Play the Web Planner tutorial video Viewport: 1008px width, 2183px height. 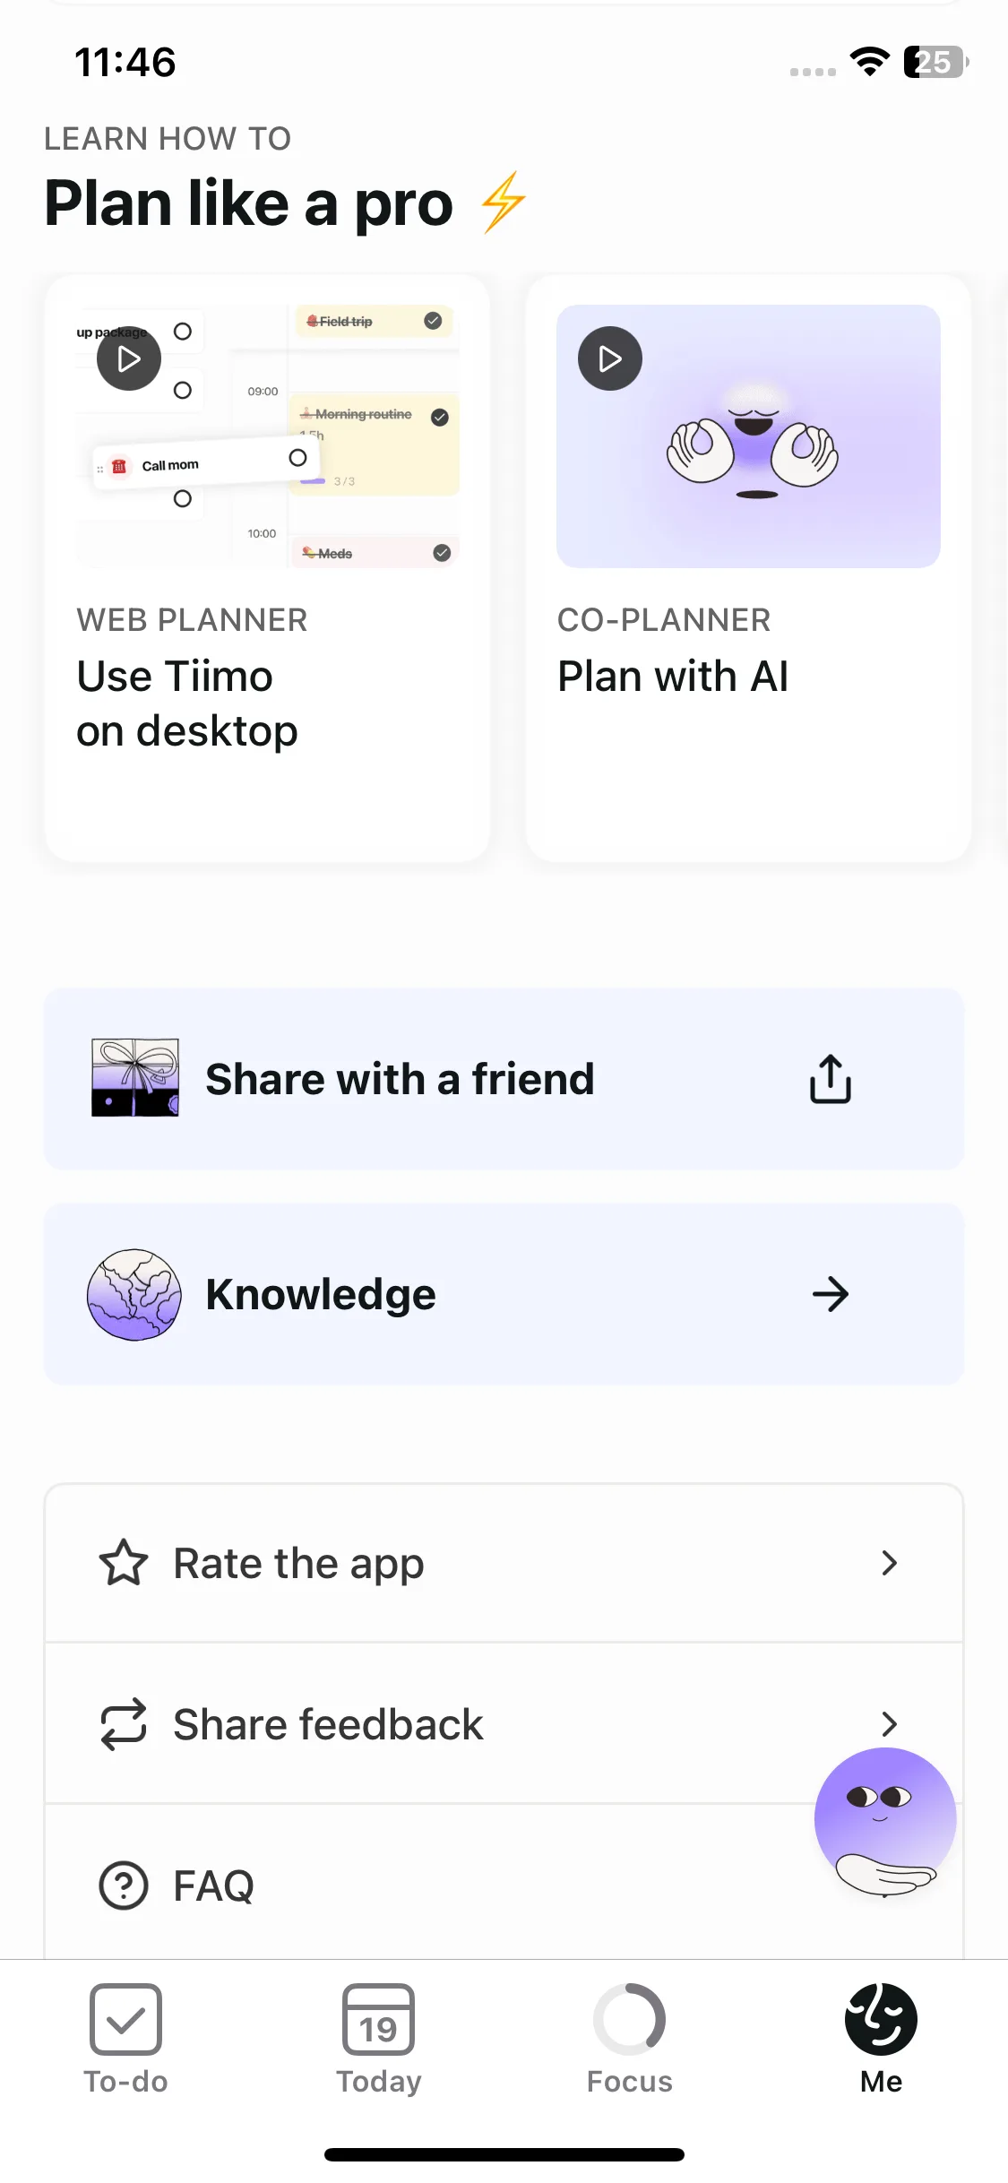(129, 358)
